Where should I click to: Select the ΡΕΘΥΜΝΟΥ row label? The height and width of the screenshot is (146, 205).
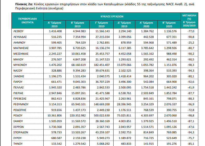point(21,105)
